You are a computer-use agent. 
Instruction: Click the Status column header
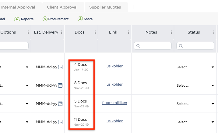(194, 32)
